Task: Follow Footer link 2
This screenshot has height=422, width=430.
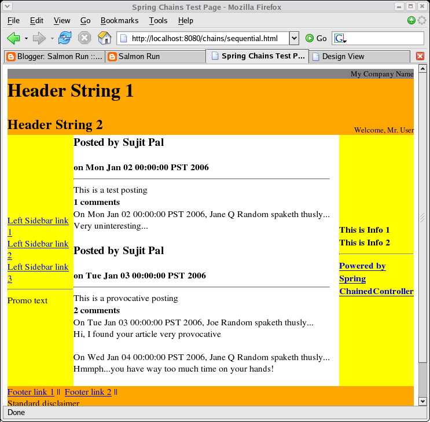Action: coord(88,392)
